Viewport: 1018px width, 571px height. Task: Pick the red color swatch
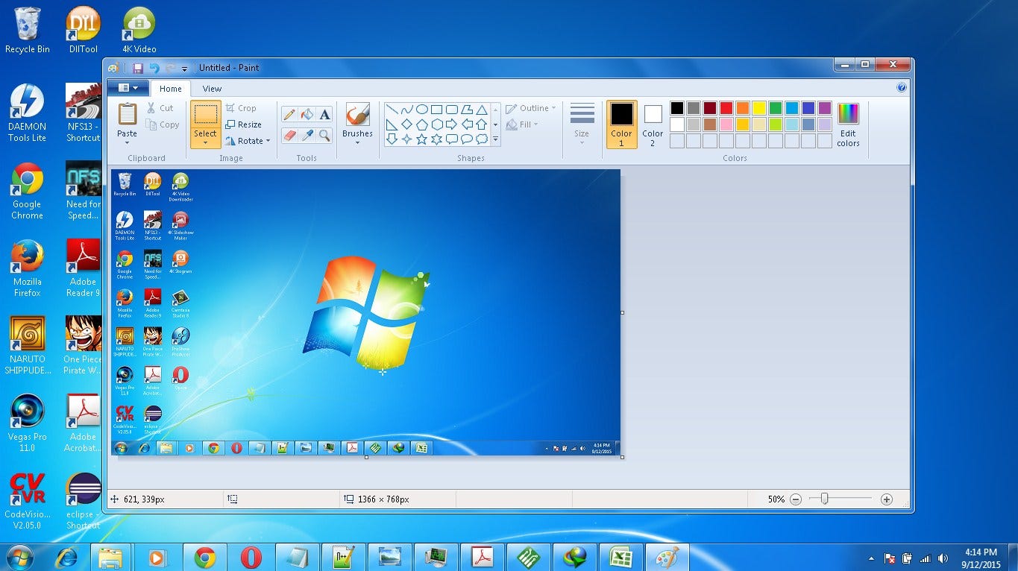click(x=726, y=108)
